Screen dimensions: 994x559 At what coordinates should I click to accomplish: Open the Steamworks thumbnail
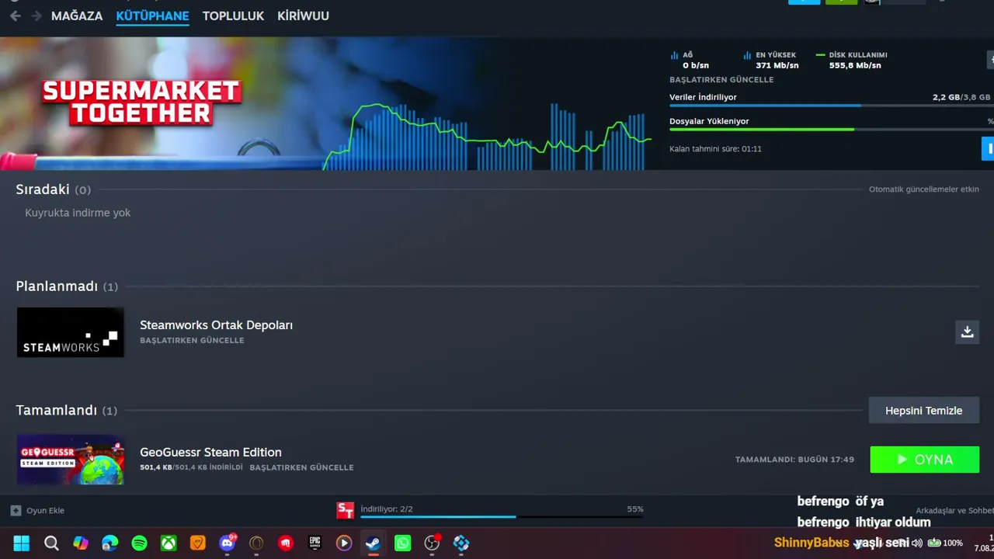coord(71,332)
